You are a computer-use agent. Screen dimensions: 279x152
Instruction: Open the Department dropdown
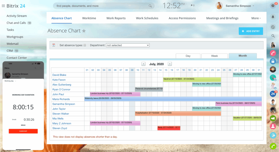128,45
